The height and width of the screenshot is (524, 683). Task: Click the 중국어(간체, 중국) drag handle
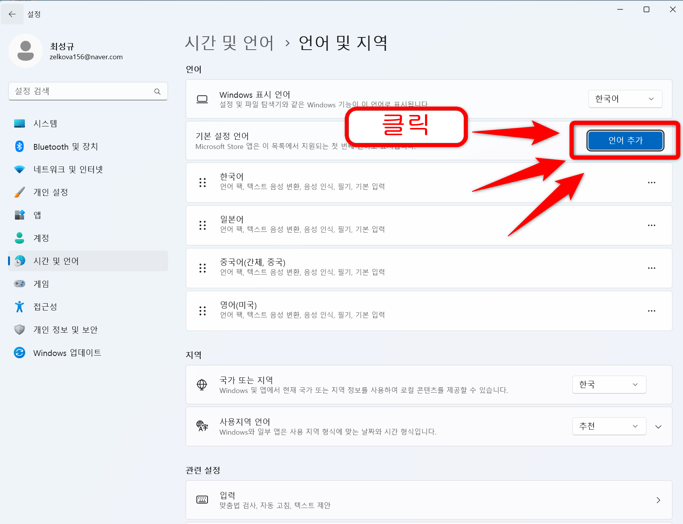203,268
